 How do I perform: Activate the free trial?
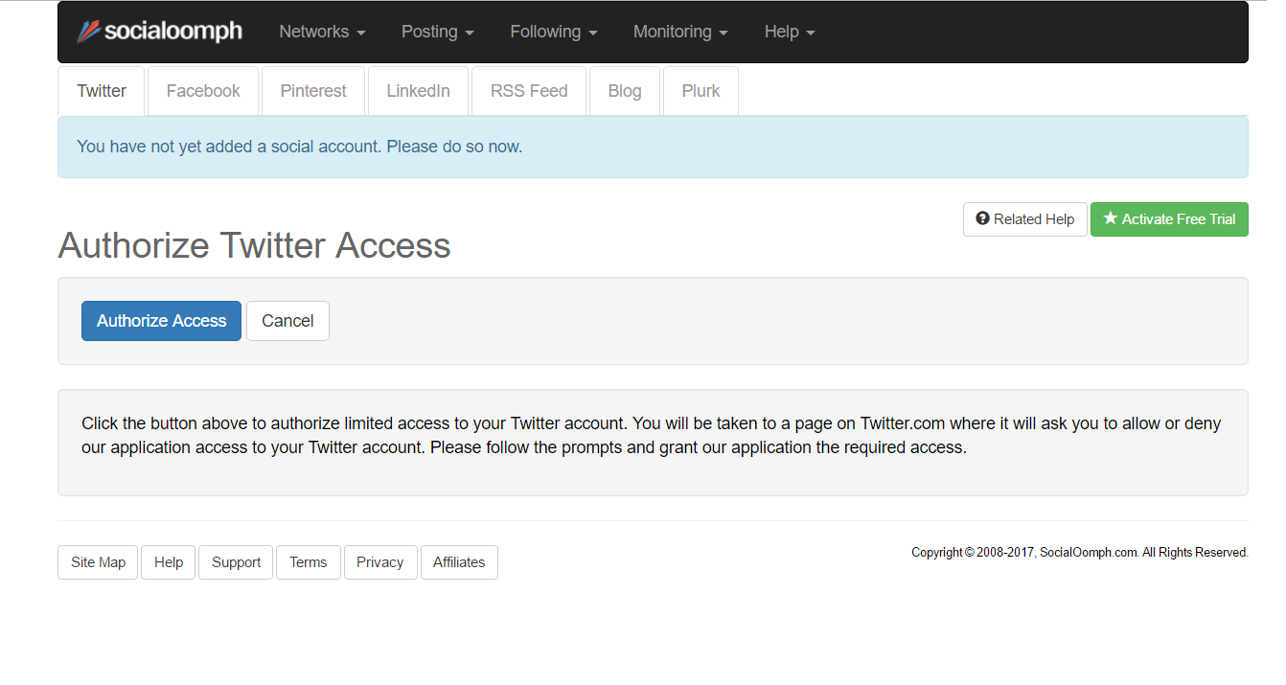(x=1169, y=219)
